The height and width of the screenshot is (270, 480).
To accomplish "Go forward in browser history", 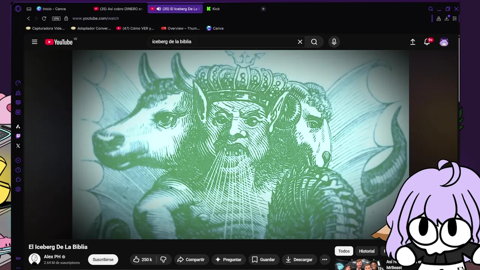I will coord(36,18).
